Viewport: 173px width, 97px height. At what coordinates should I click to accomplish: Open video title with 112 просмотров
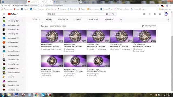73,70
